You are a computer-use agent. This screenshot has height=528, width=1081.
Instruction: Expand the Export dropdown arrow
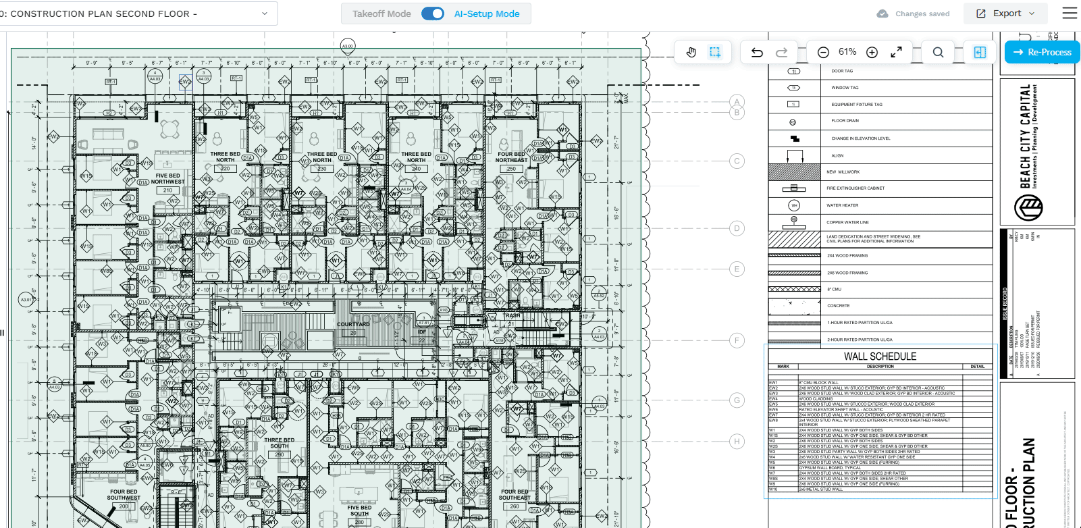(x=1032, y=14)
